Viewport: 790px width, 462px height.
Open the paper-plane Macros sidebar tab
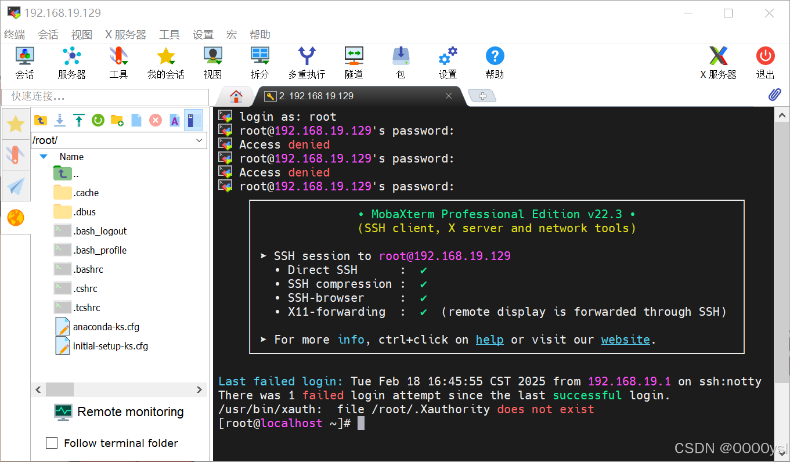click(x=16, y=186)
